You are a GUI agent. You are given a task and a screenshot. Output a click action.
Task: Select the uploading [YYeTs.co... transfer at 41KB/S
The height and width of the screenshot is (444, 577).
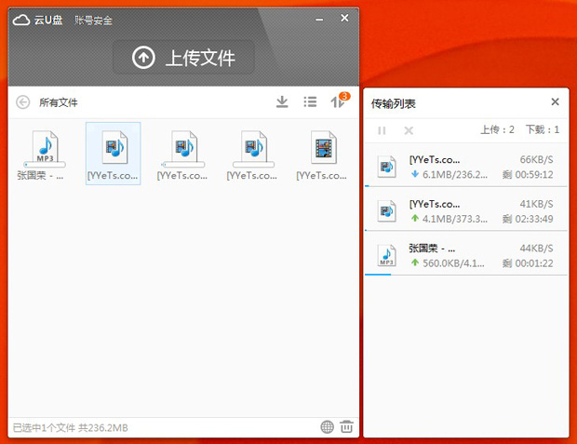(465, 210)
